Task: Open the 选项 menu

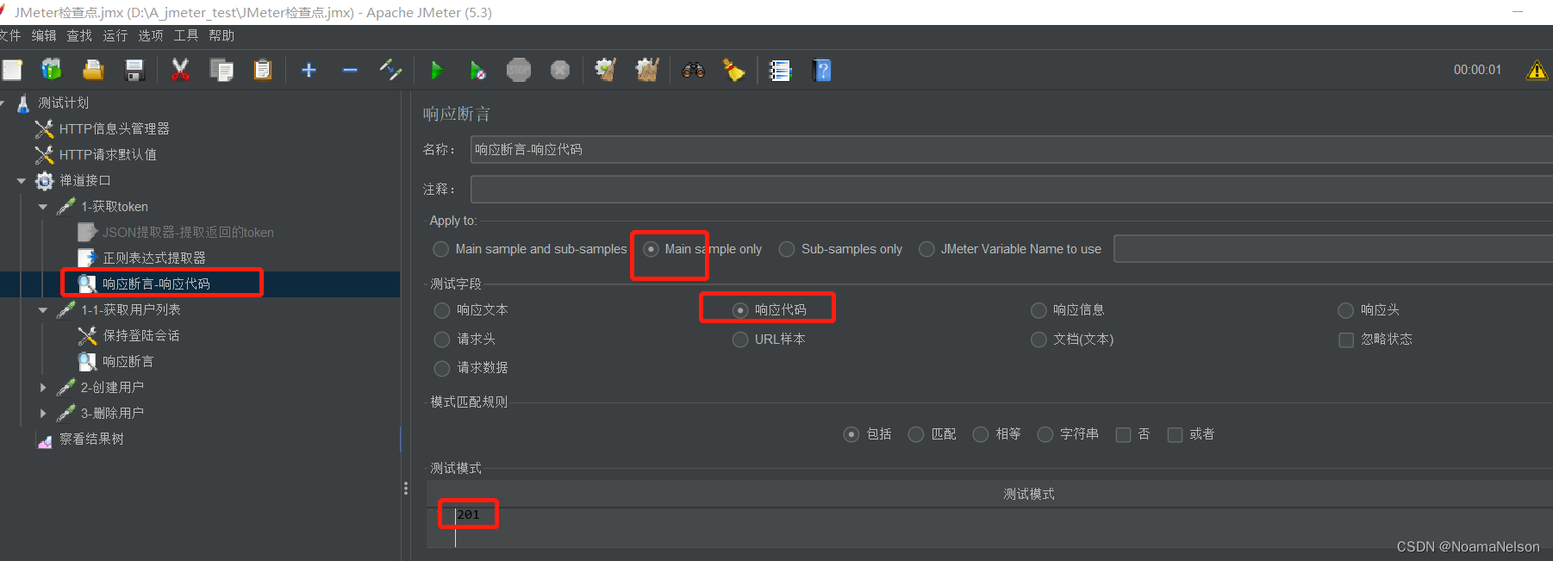Action: click(150, 35)
